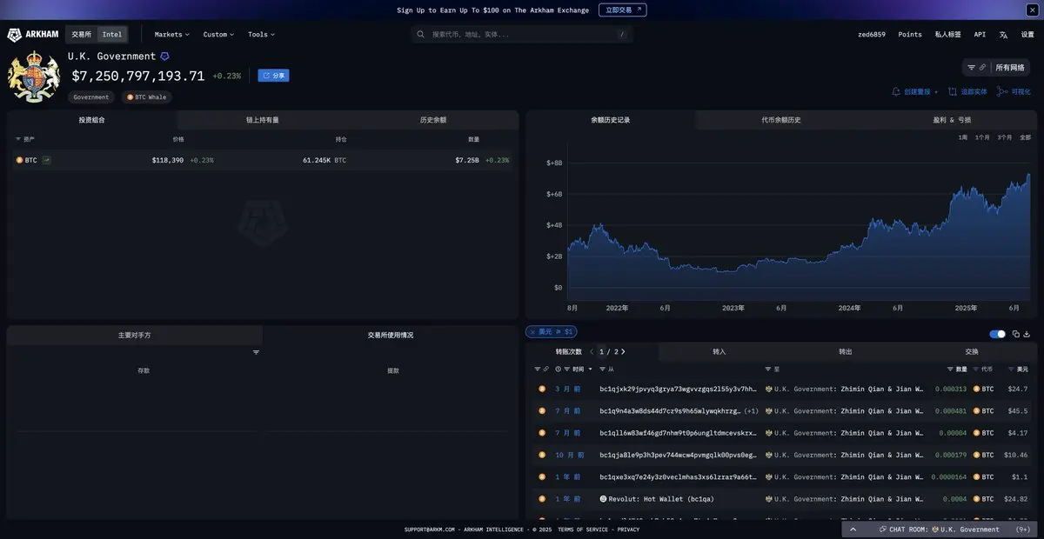Click the link icon in transfers table header
1044x539 pixels.
[545, 369]
